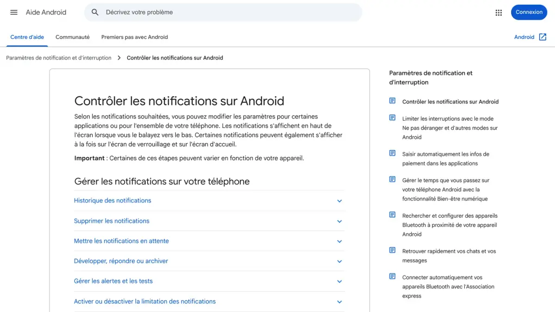Open Connecter automatiquement appareils Bluetooth Association express
Viewport: 555px width, 312px height.
(448, 287)
